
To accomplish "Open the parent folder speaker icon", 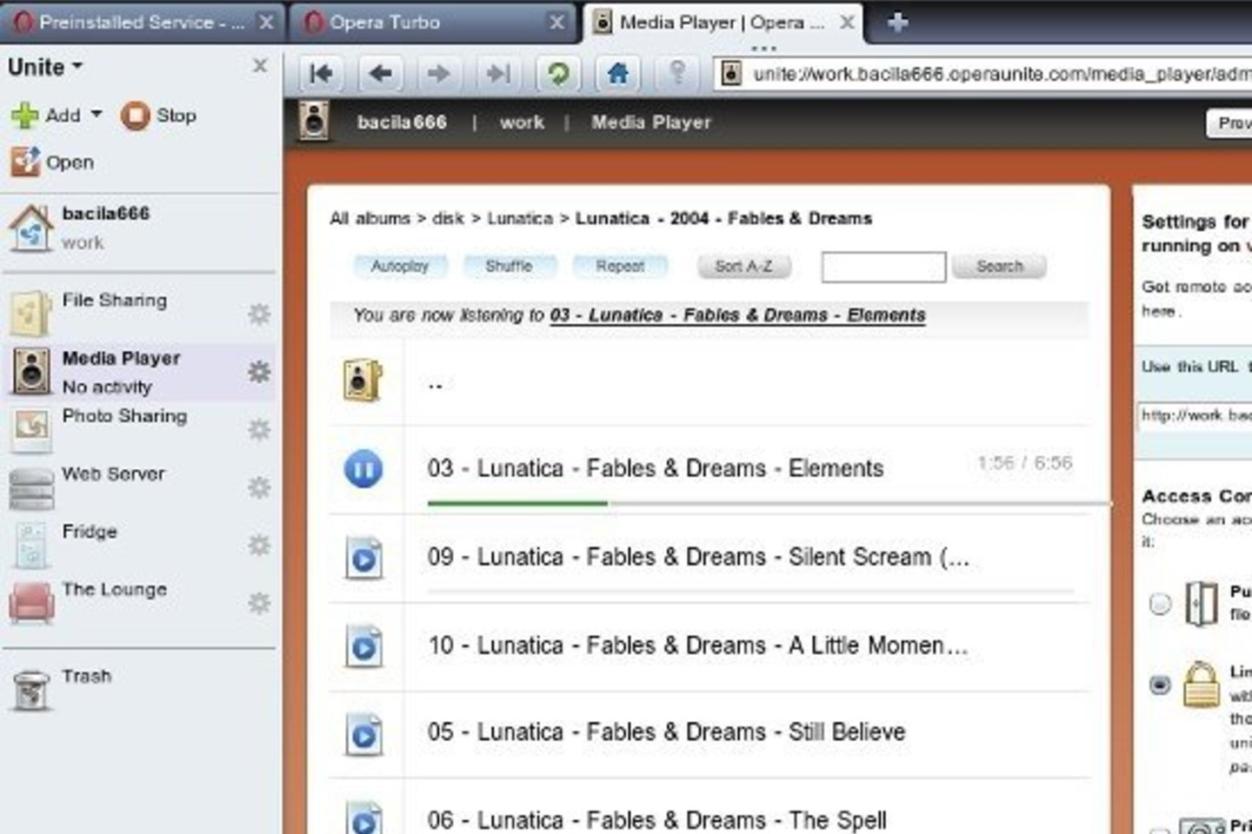I will click(x=363, y=381).
